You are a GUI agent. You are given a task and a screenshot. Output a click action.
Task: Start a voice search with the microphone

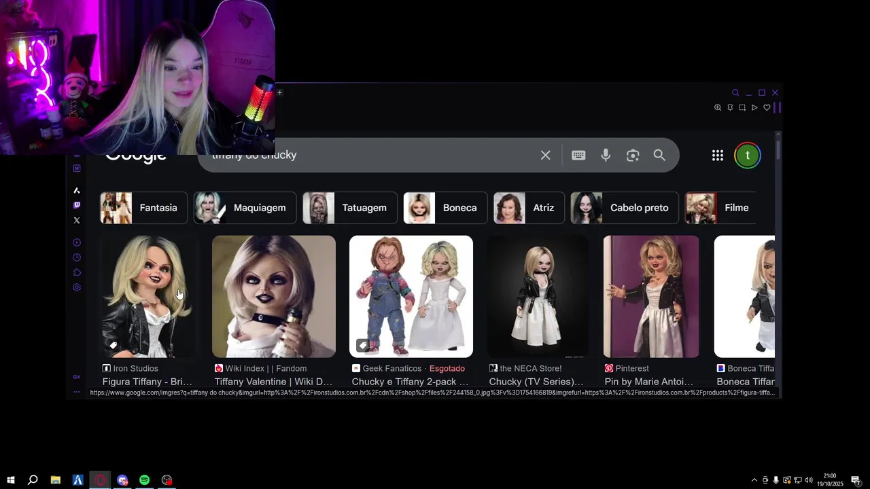tap(606, 156)
